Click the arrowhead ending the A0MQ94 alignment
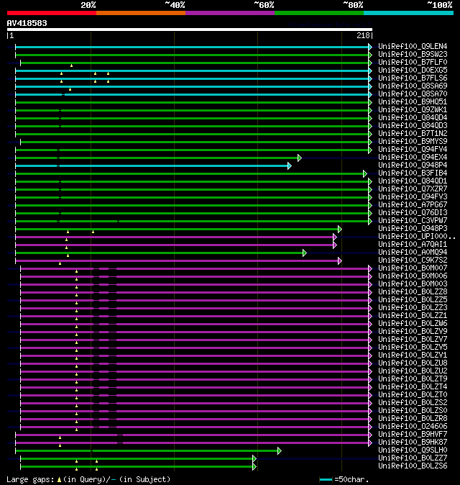This screenshot has height=485, width=460. coord(305,253)
